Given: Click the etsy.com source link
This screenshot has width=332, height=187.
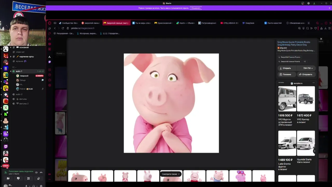Looking at the screenshot, I should tap(282, 48).
